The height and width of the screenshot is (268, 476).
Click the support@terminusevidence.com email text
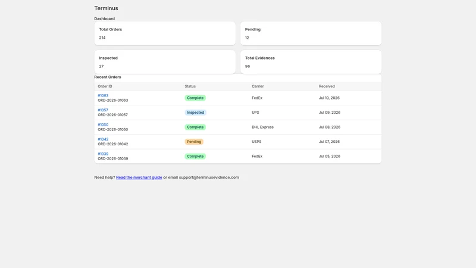tap(209, 177)
